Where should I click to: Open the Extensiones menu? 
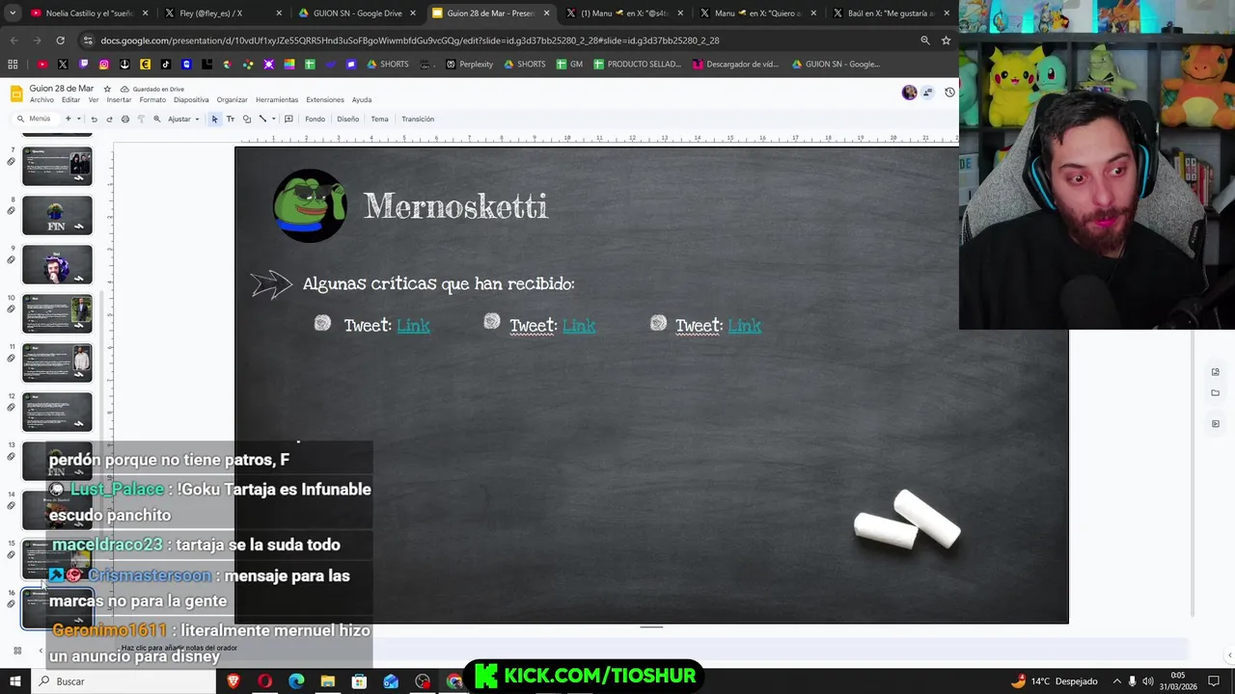pyautogui.click(x=325, y=100)
